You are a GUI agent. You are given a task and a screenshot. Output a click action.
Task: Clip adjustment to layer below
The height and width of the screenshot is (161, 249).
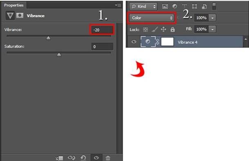[x=60, y=158]
